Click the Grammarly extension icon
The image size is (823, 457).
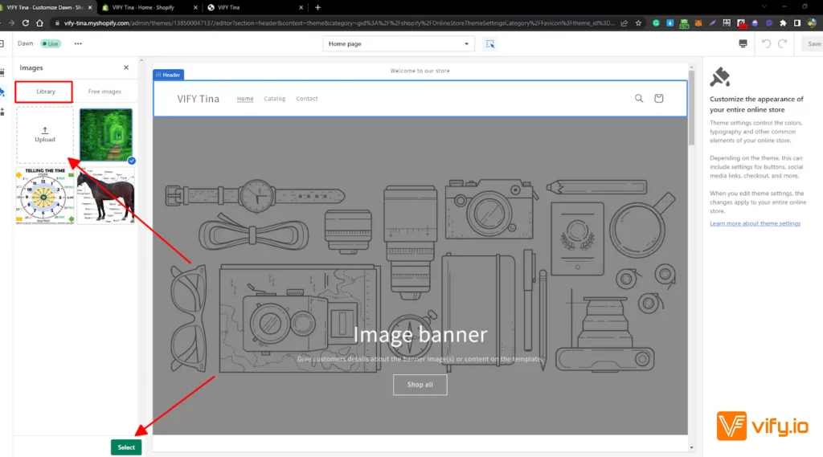pos(656,23)
